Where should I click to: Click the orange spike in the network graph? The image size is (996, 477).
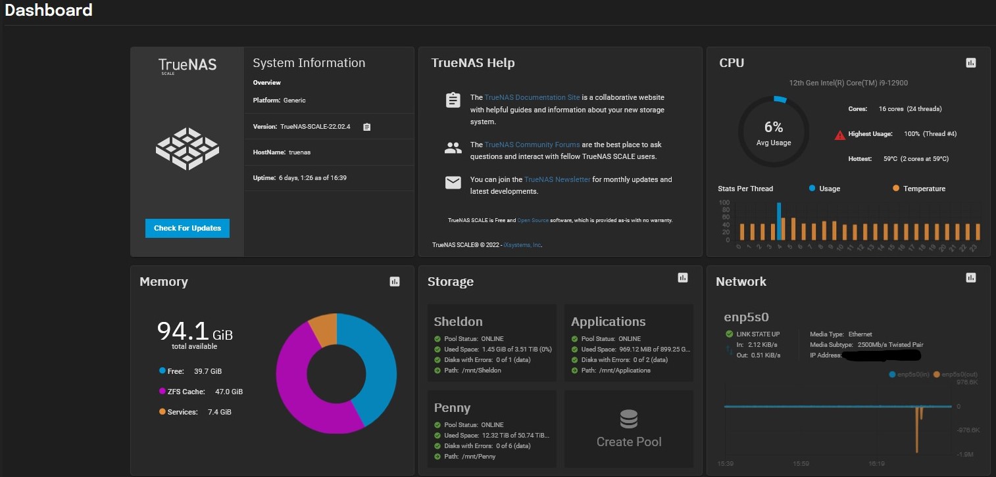coord(917,429)
